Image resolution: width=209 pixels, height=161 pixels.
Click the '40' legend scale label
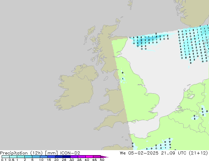pyautogui.click(x=87, y=160)
